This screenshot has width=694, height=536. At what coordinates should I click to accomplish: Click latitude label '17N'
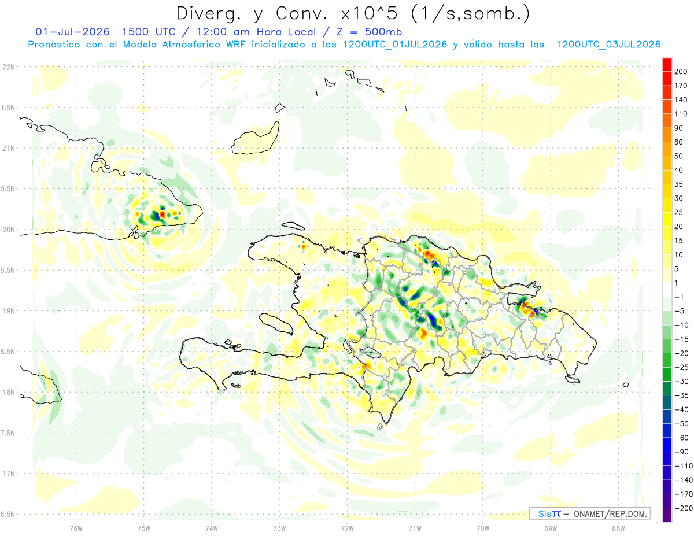[8, 474]
